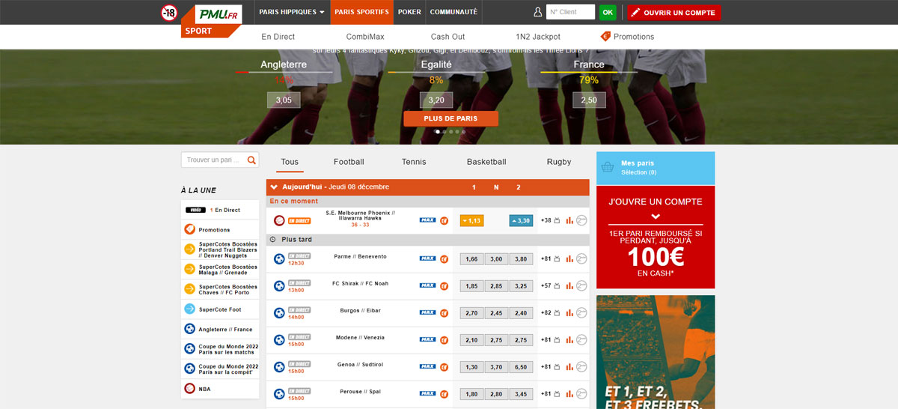This screenshot has width=898, height=409.
Task: Select the Angleterre odds 3,05 in banner
Action: pyautogui.click(x=284, y=100)
